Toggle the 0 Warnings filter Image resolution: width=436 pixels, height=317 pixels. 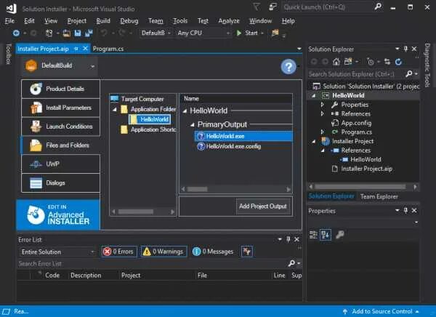click(163, 252)
